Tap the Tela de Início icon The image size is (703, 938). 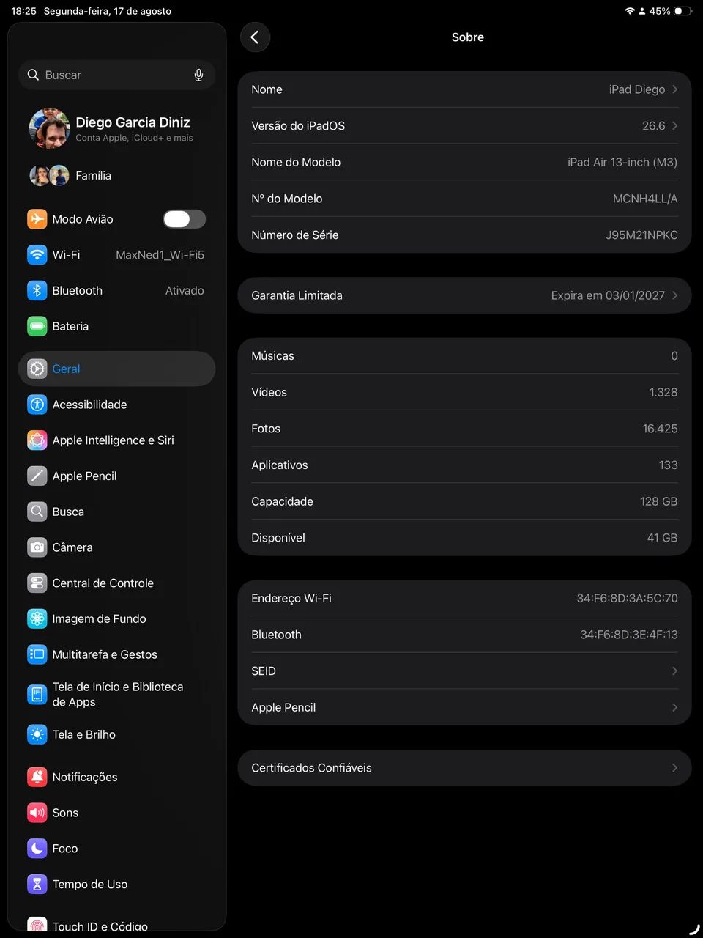[37, 695]
